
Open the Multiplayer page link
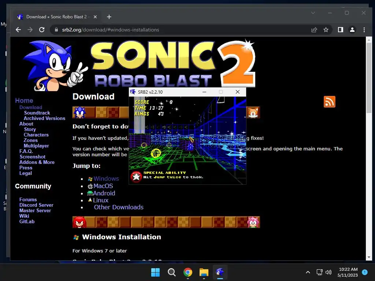pos(36,146)
